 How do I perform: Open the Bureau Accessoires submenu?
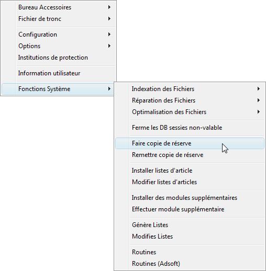(58, 7)
